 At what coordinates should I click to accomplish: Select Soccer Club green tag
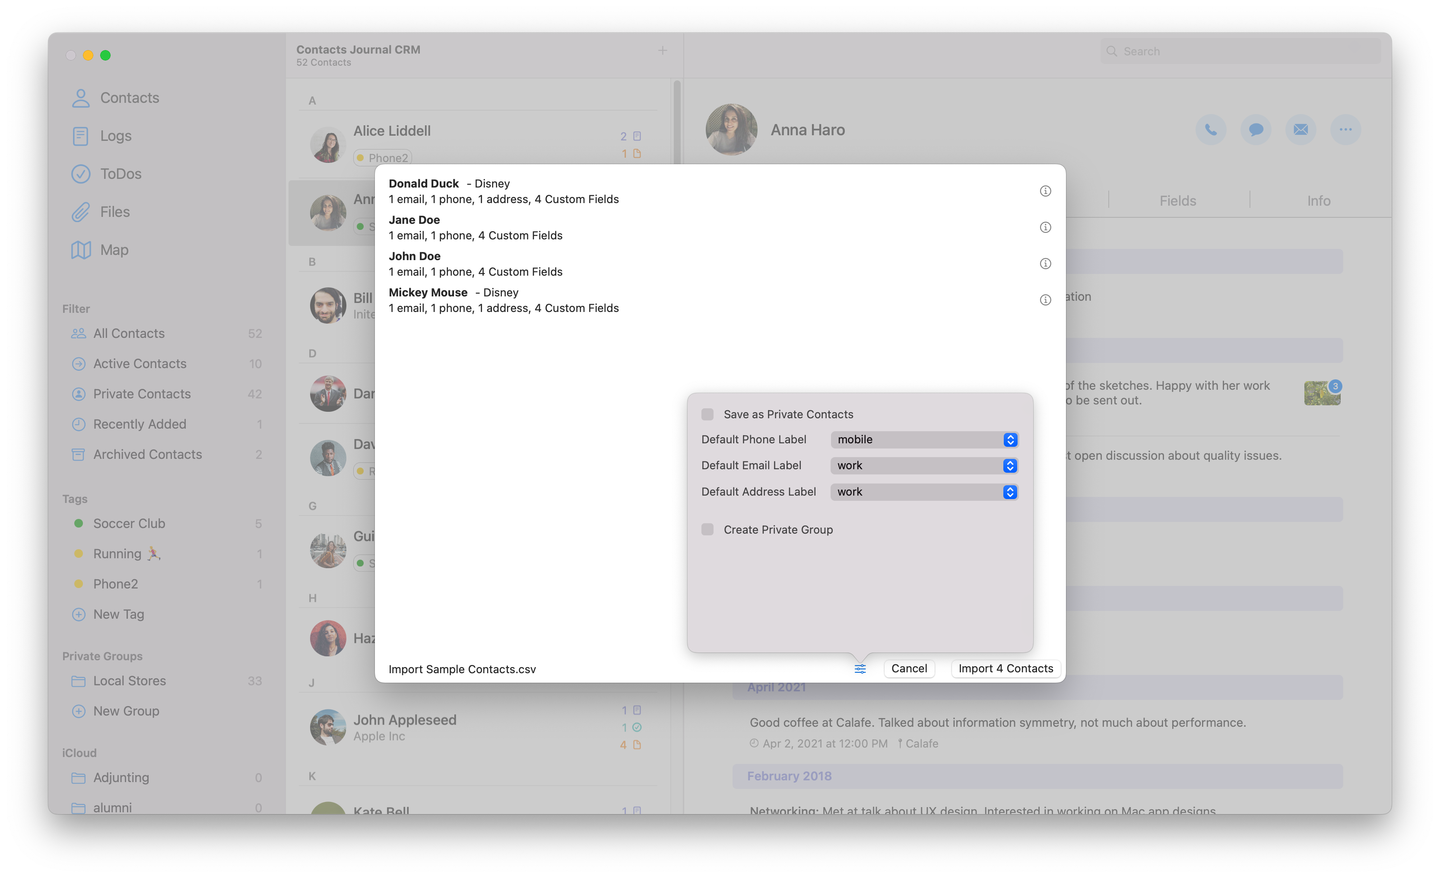pyautogui.click(x=129, y=523)
